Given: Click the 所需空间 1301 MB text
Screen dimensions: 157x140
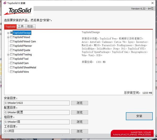Looking at the screenshot, I should point(94,62).
